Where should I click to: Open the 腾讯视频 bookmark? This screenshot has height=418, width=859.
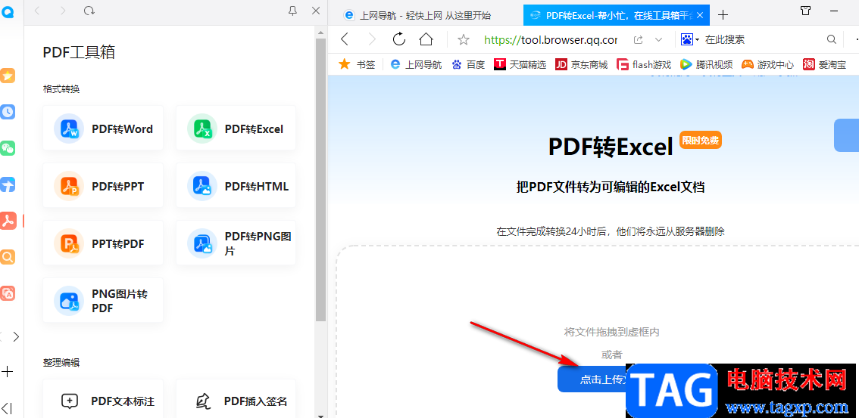pos(706,64)
